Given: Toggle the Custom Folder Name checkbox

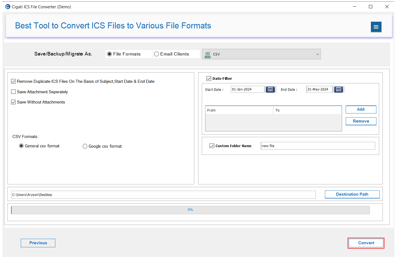Looking at the screenshot, I should 212,146.
